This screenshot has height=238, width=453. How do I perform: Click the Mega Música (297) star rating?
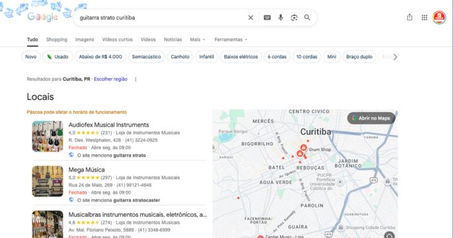click(x=88, y=178)
